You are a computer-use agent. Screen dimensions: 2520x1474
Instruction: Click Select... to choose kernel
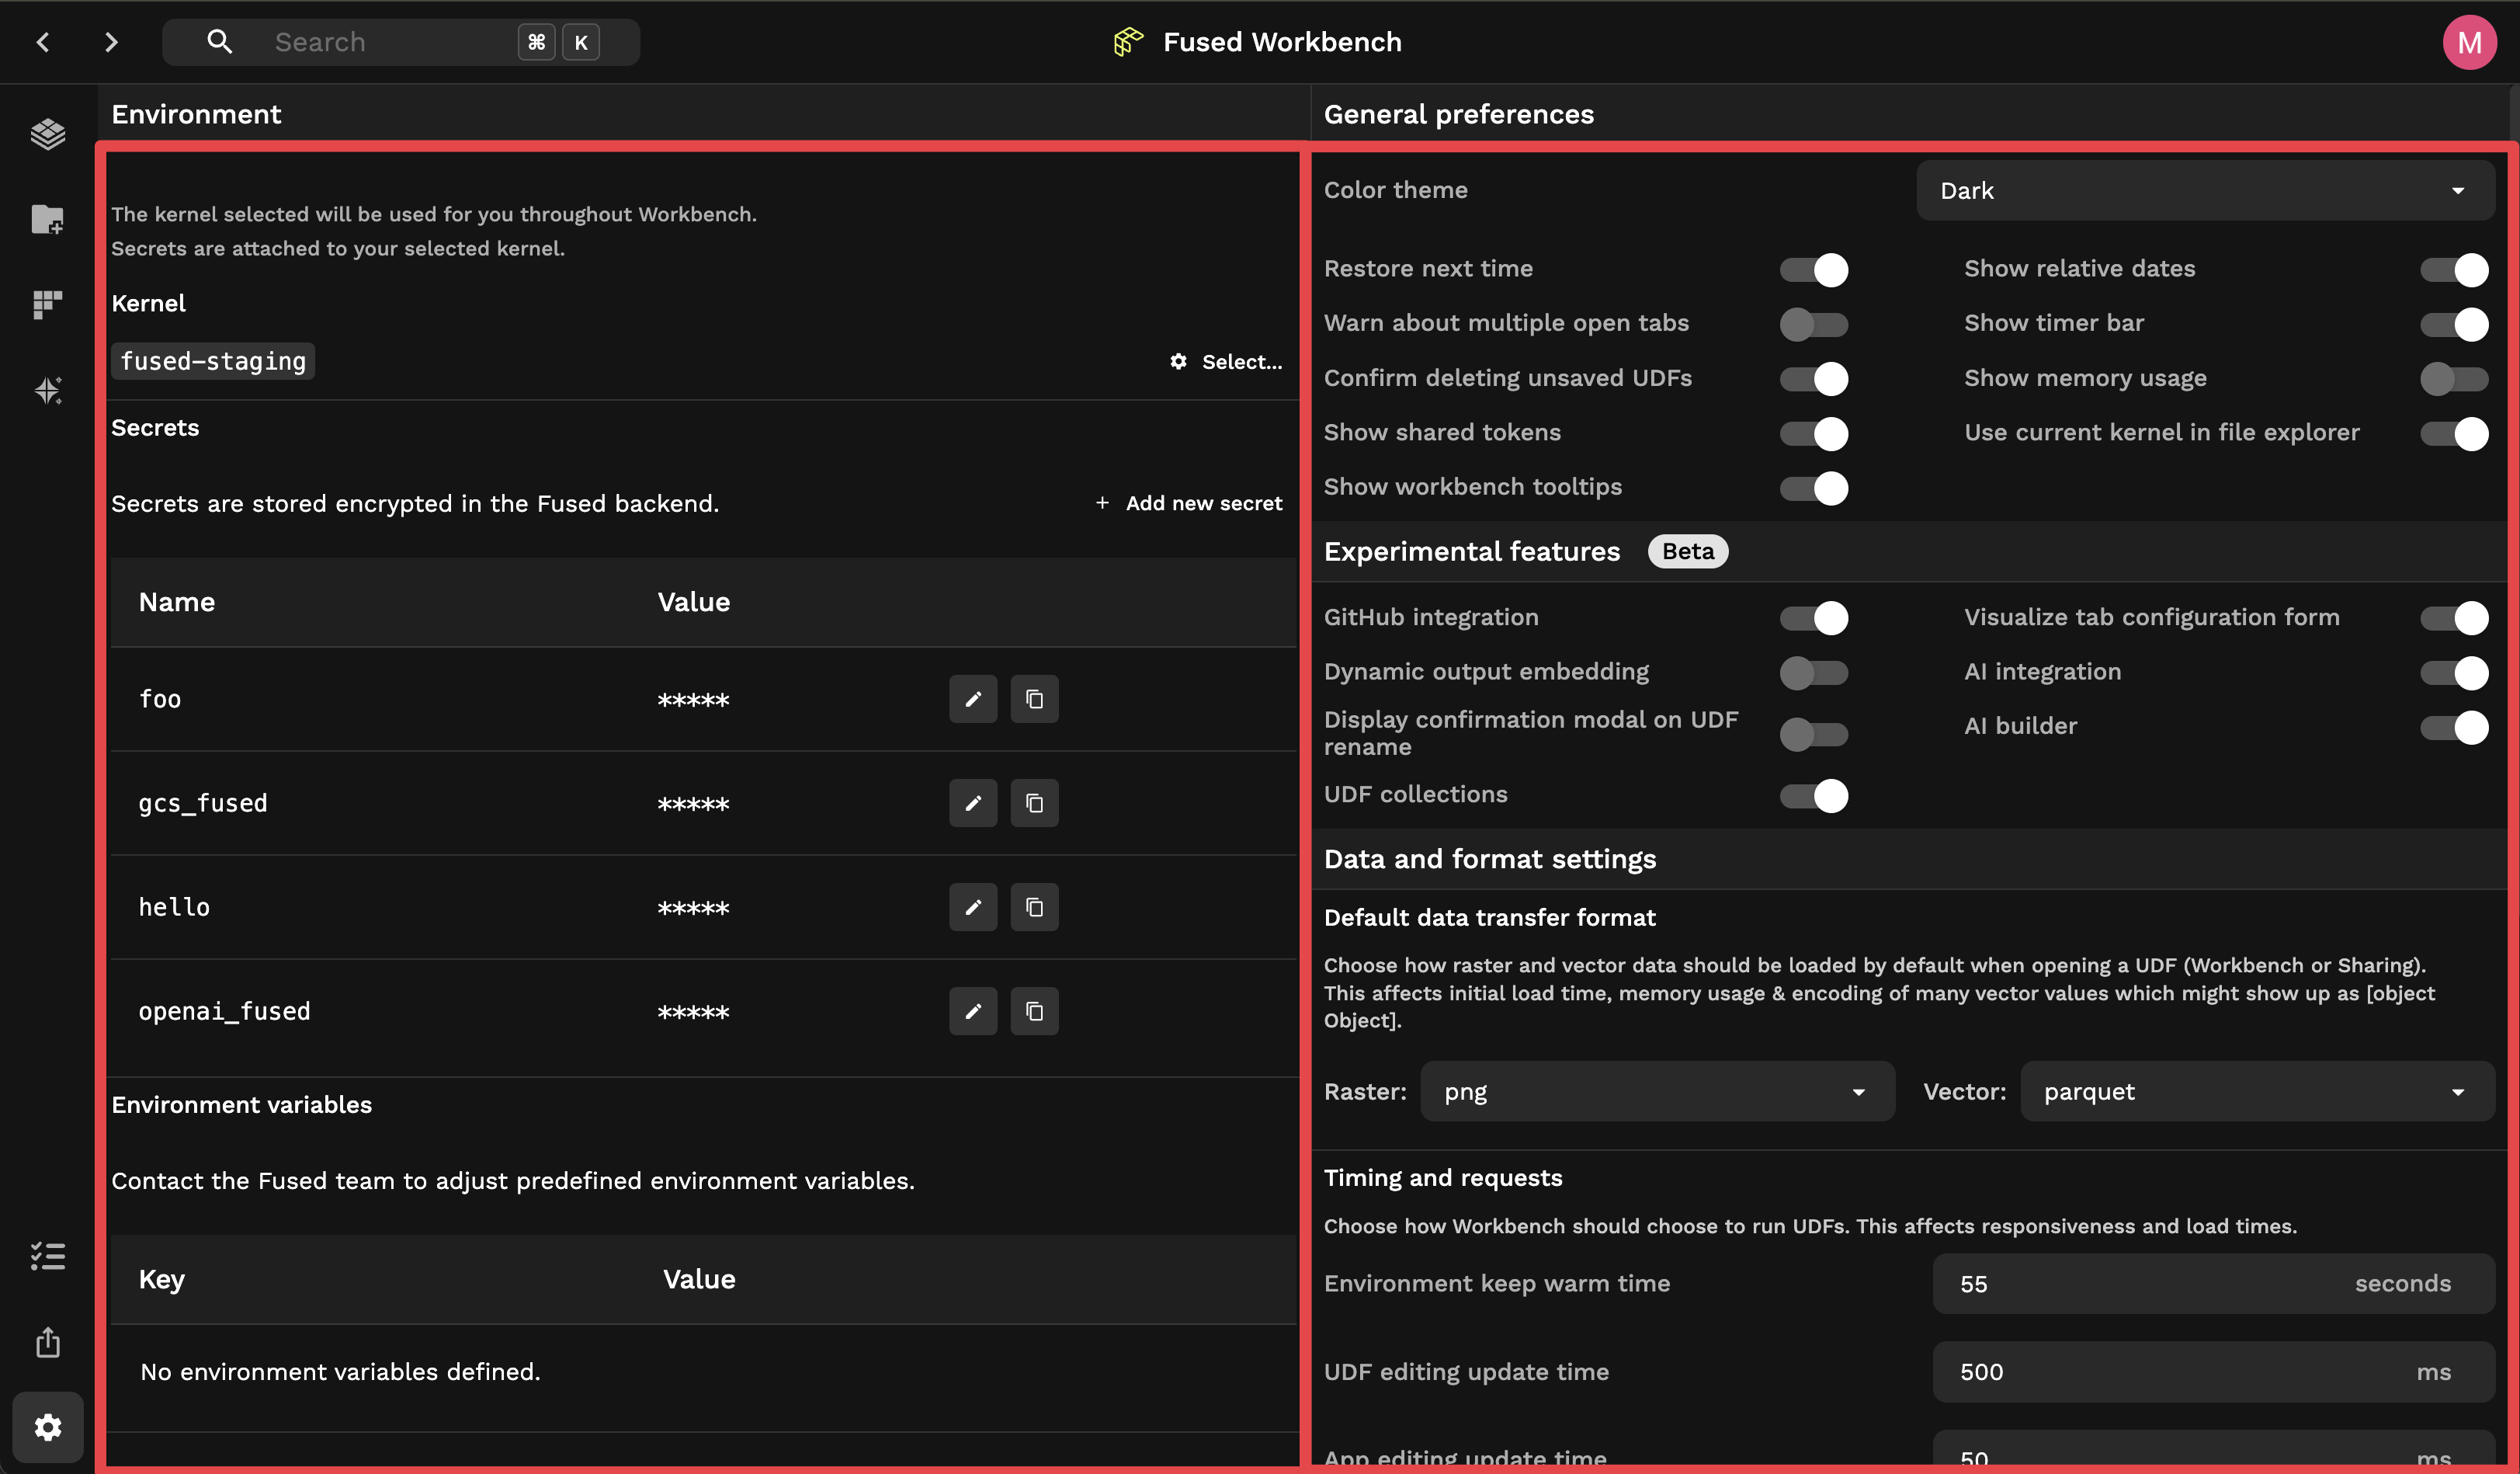coord(1226,362)
